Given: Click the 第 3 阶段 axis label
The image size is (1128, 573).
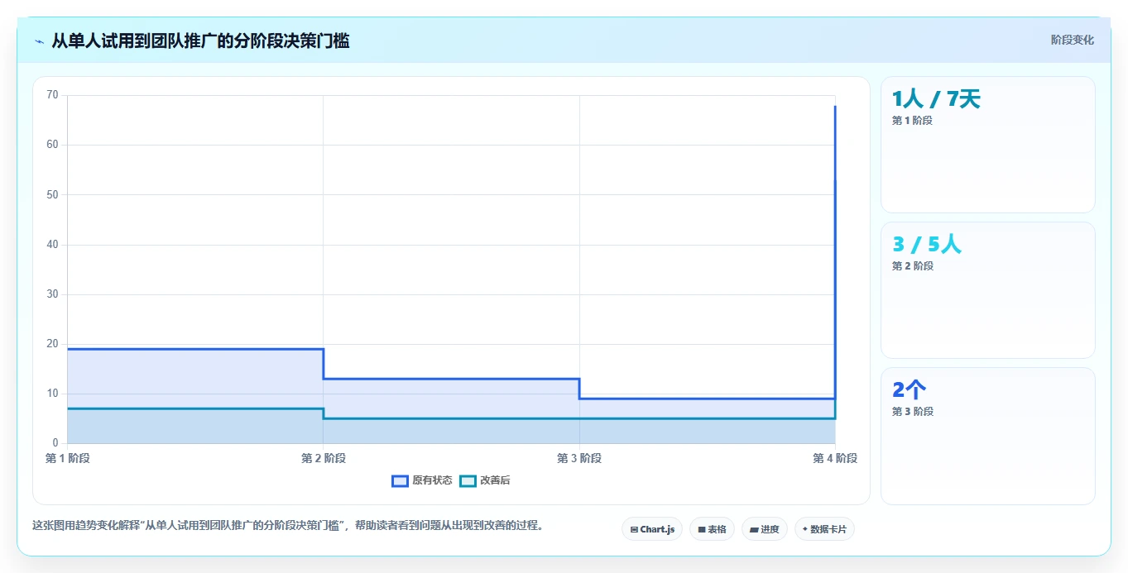Looking at the screenshot, I should click(x=579, y=458).
